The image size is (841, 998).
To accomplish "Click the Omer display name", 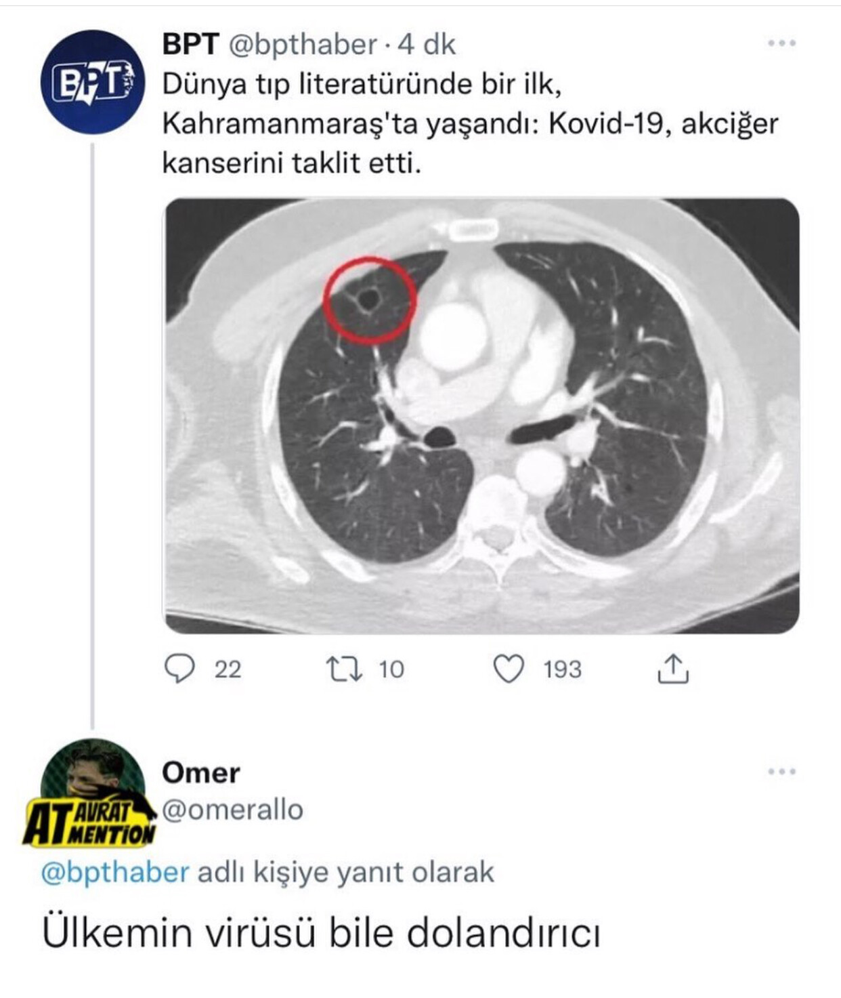I will pos(201,772).
